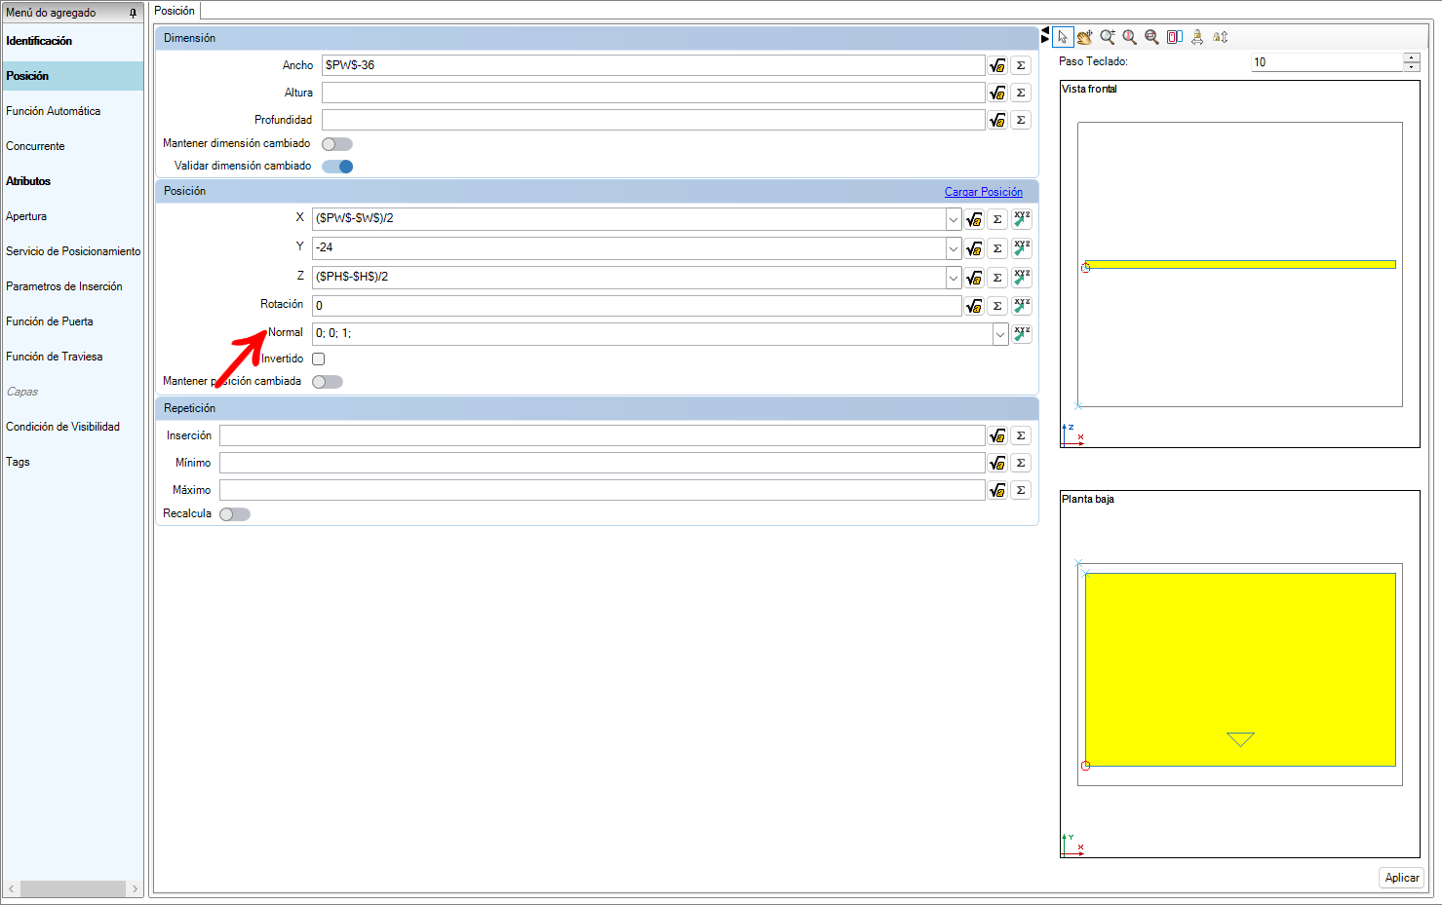Open Identificación in the side menu
The width and height of the screenshot is (1442, 905).
pos(39,41)
